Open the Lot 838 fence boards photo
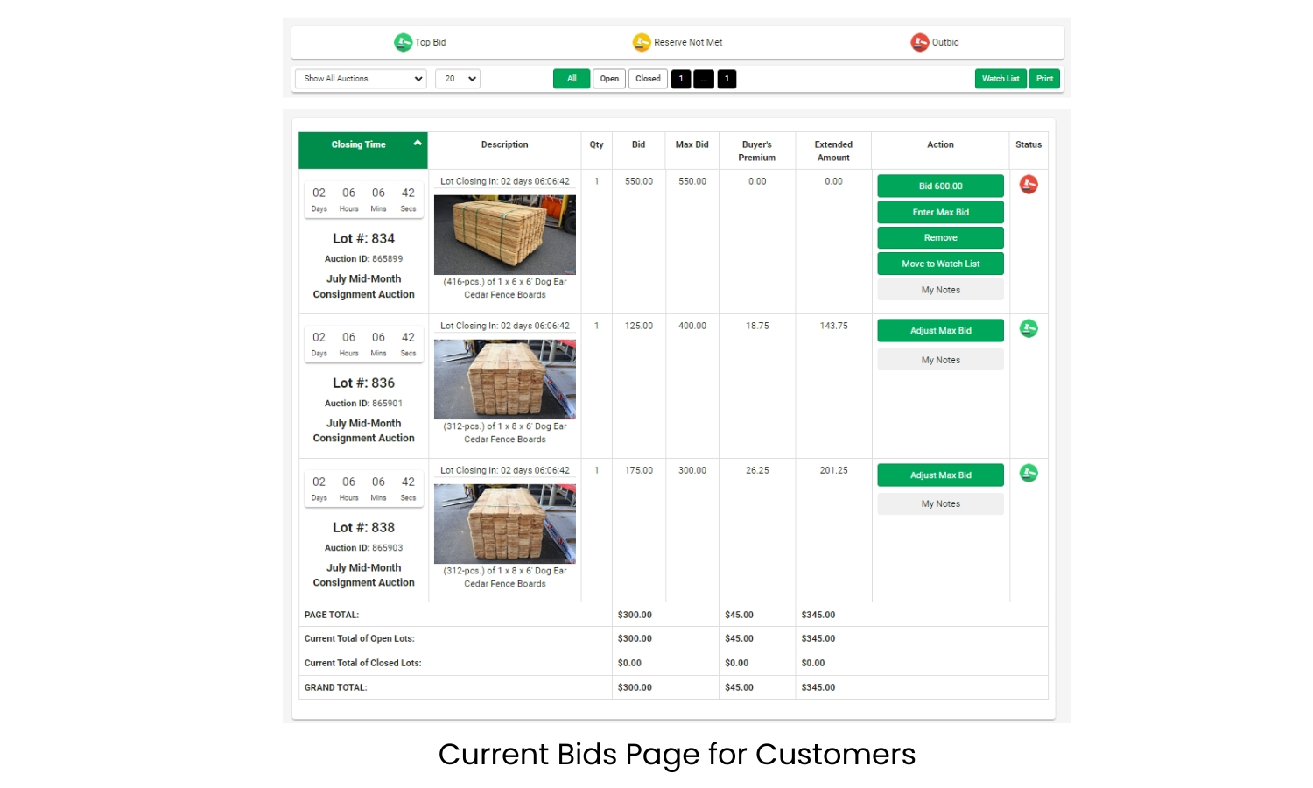Screen dimensions: 1313x788 [505, 524]
